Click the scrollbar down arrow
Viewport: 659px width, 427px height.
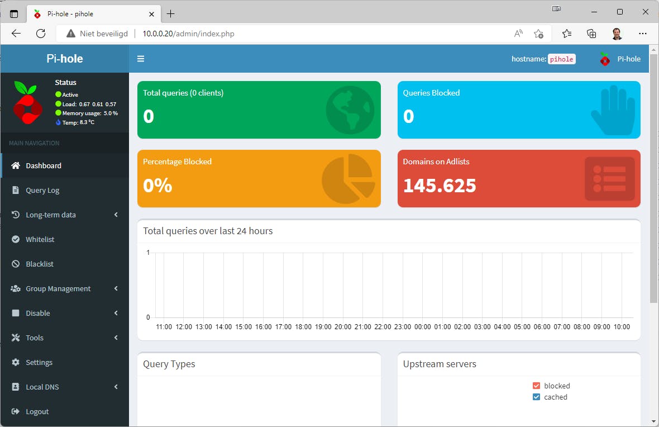[x=653, y=421]
